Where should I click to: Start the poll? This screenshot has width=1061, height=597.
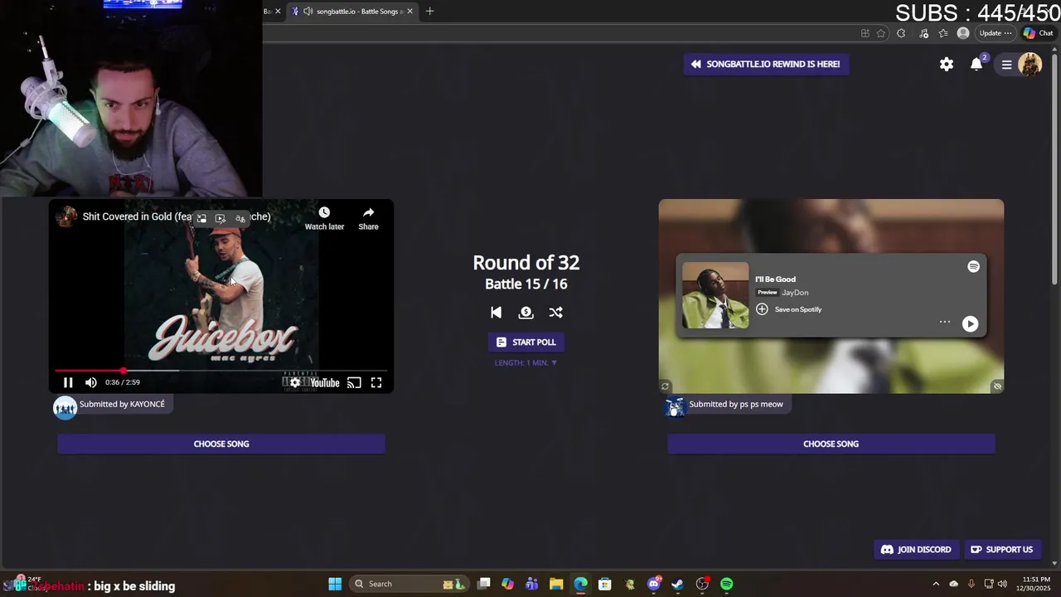526,342
